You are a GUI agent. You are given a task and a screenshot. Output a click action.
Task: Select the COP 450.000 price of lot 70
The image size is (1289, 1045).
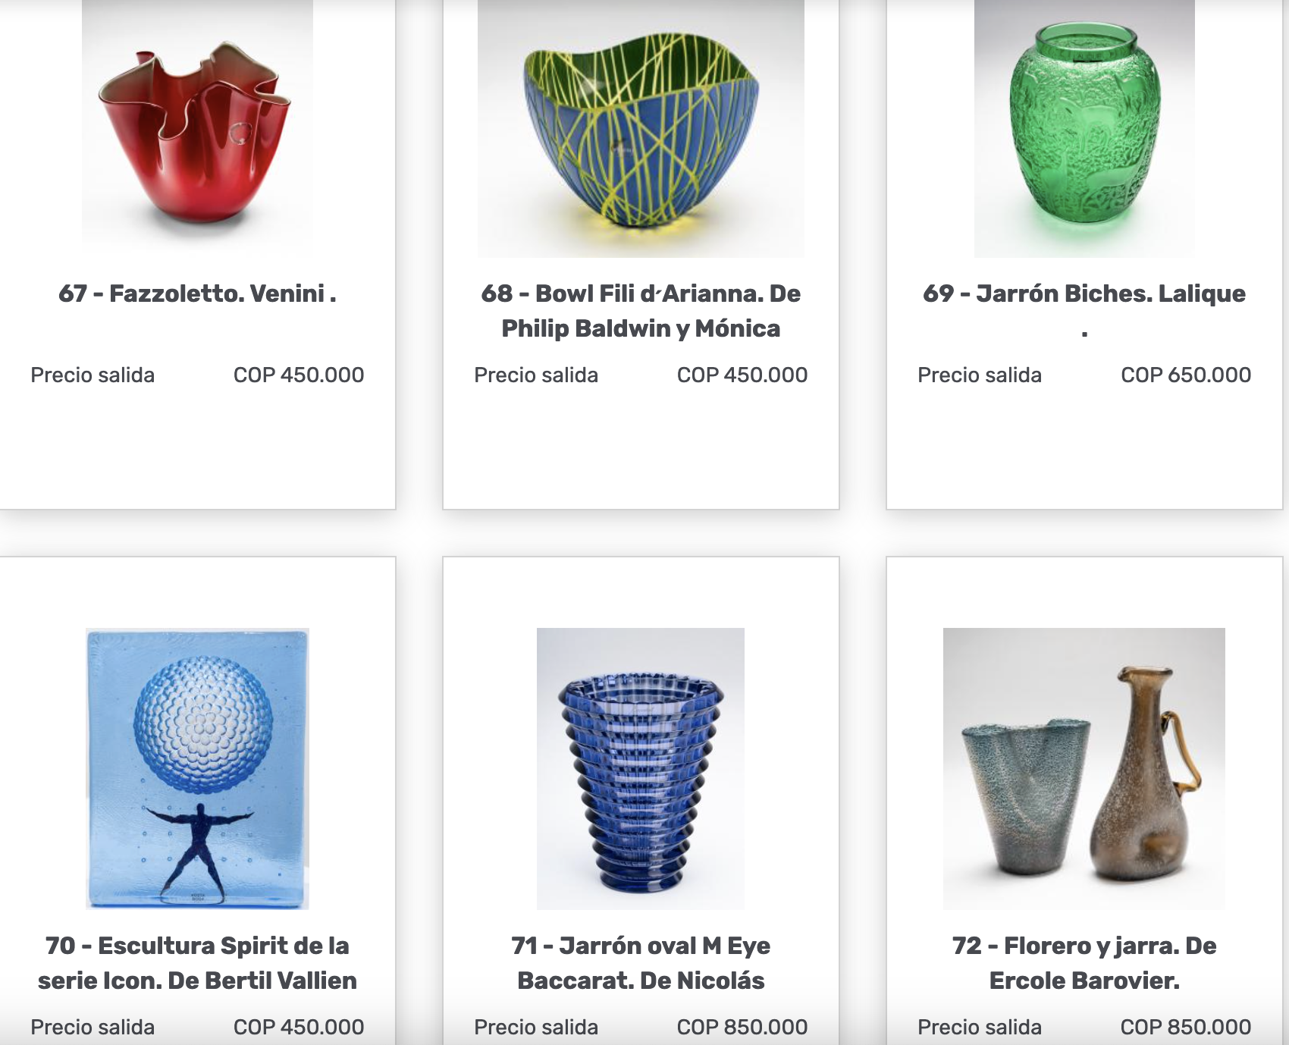point(299,1027)
